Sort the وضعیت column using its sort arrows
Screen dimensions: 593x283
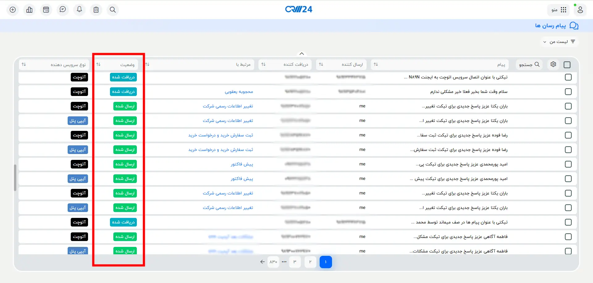(x=99, y=64)
